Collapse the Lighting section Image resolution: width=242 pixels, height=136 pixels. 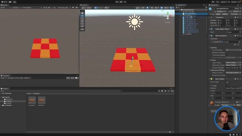[209, 48]
